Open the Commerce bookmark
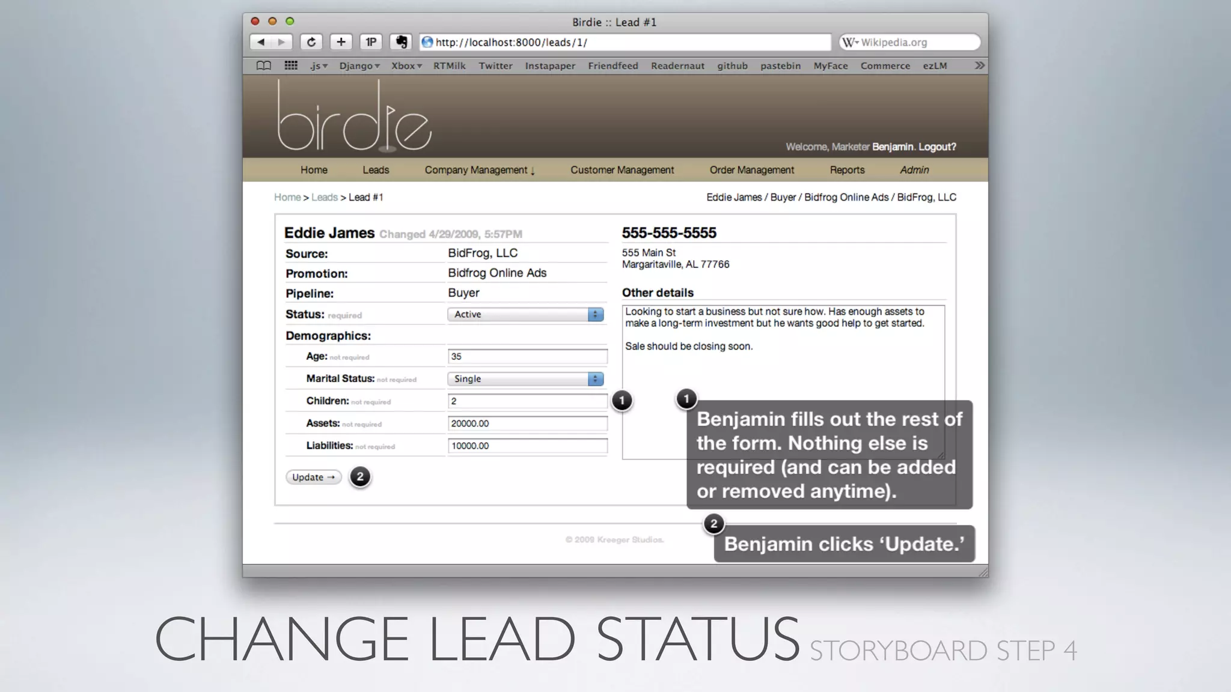This screenshot has height=692, width=1231. [885, 66]
